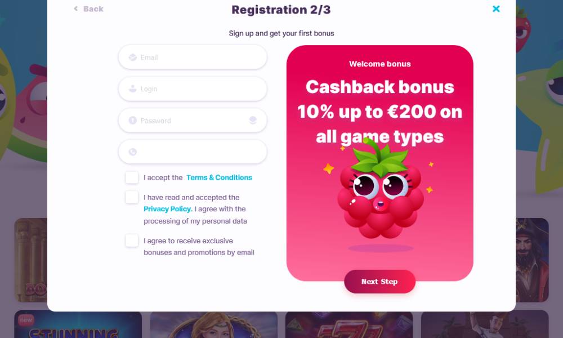The height and width of the screenshot is (338, 563).
Task: Open the Privacy Policy link
Action: (x=168, y=209)
